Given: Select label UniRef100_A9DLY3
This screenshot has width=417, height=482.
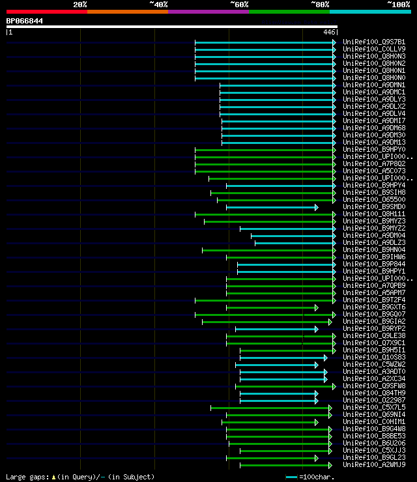Looking at the screenshot, I should pyautogui.click(x=374, y=99).
